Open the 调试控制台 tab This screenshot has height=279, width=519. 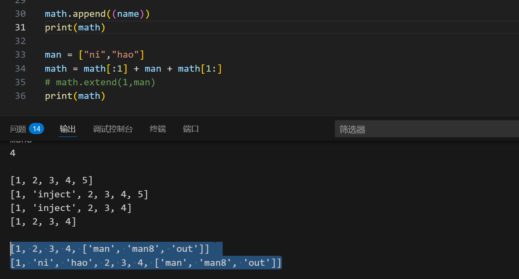113,129
